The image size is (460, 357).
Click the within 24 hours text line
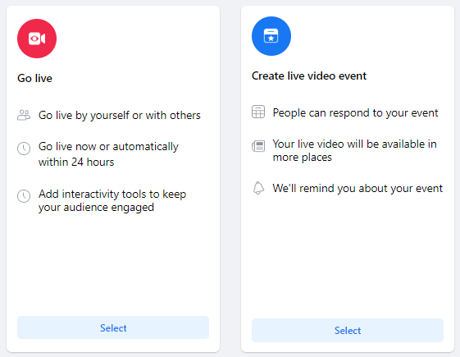[76, 162]
